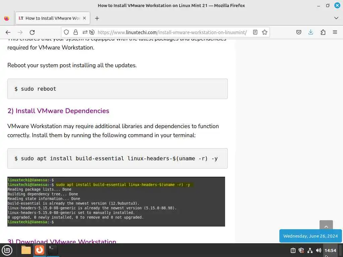Viewport: 343px width, 257px height.
Task: Reload the current page
Action: (x=32, y=32)
